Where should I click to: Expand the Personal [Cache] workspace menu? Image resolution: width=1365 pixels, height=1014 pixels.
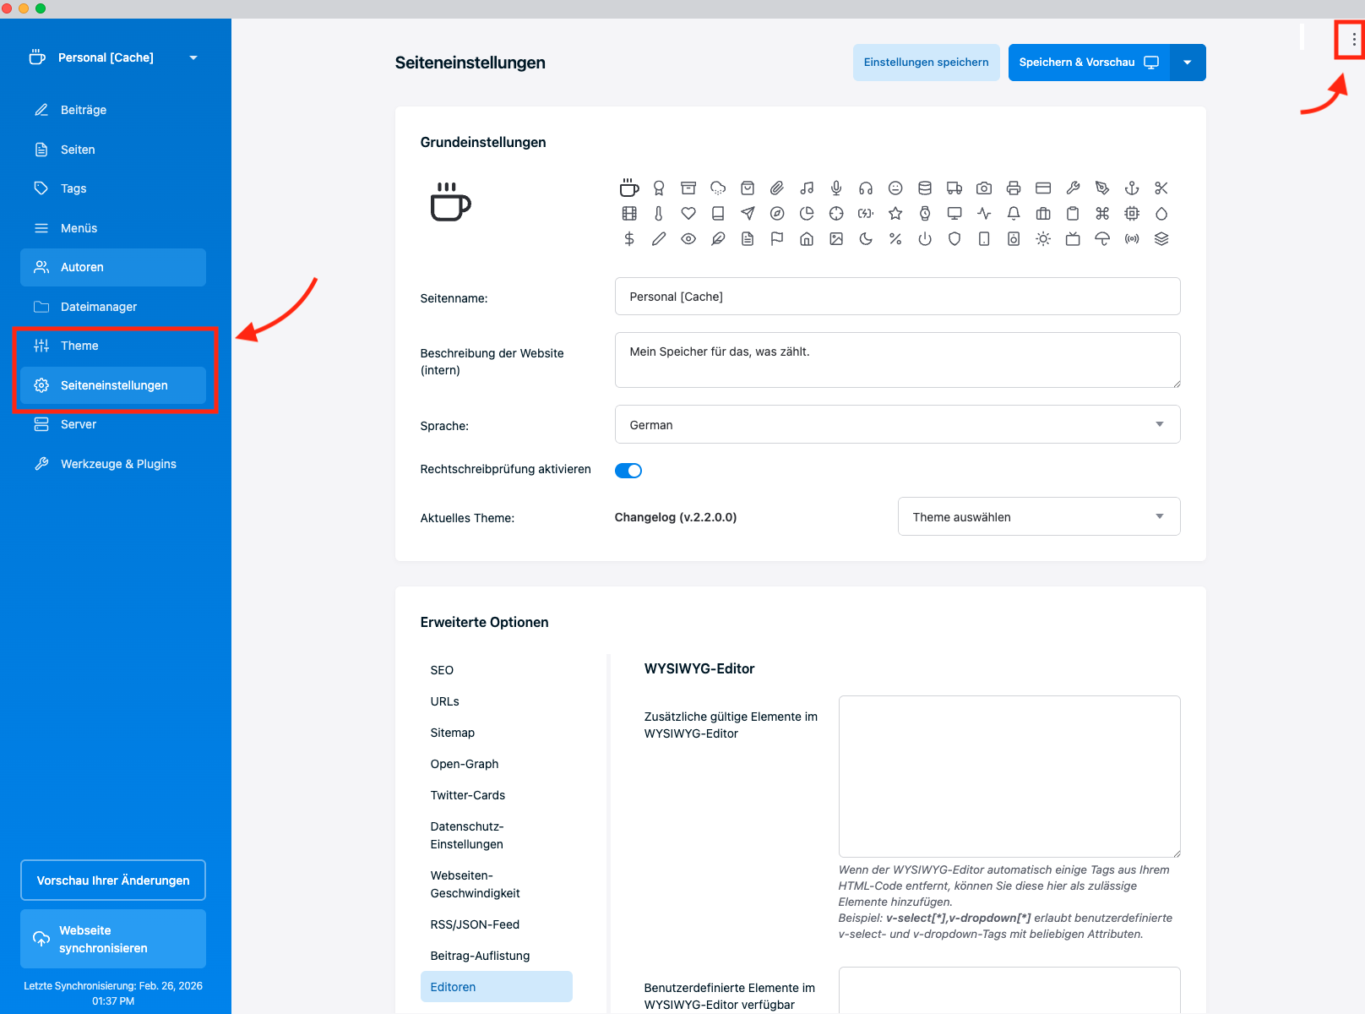coord(193,57)
